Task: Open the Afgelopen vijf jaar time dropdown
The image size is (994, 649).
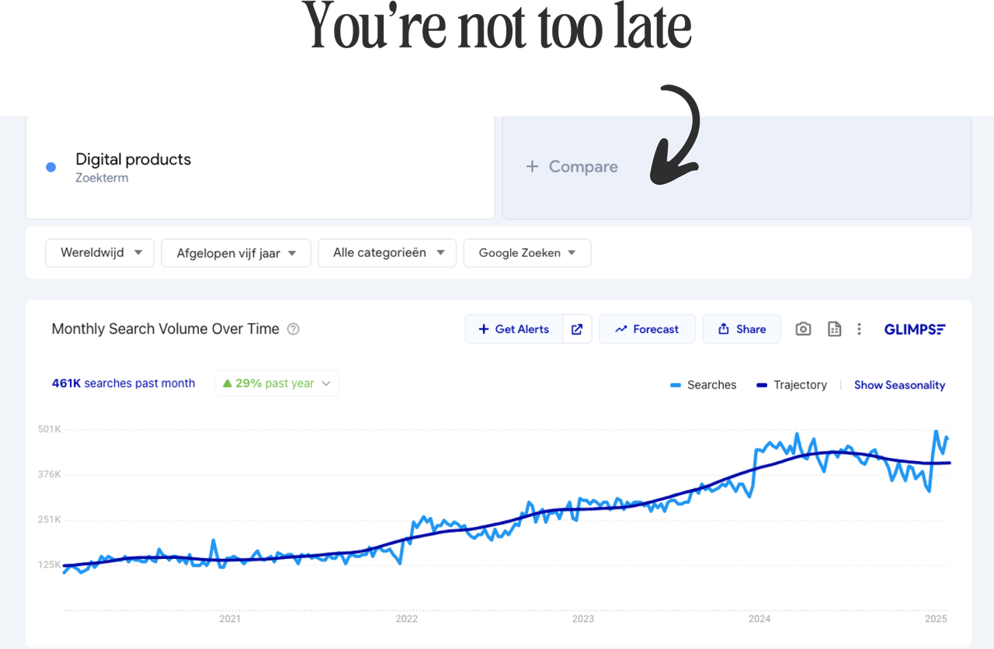Action: click(x=236, y=253)
